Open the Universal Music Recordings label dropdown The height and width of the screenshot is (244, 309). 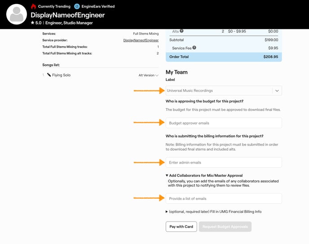pyautogui.click(x=277, y=91)
